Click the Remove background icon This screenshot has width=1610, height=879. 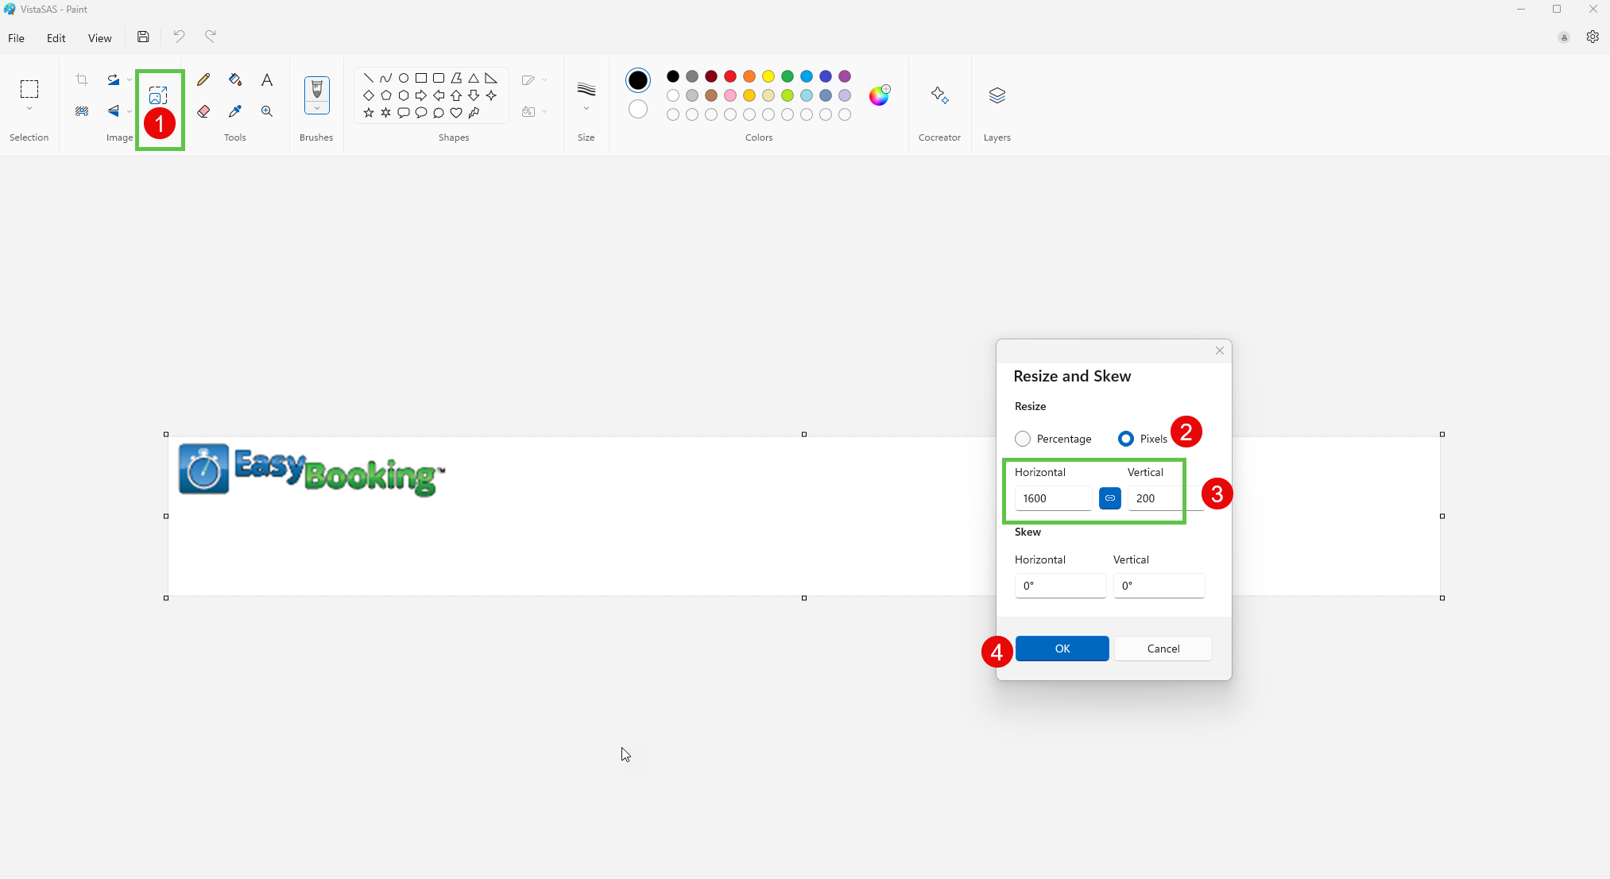click(82, 111)
